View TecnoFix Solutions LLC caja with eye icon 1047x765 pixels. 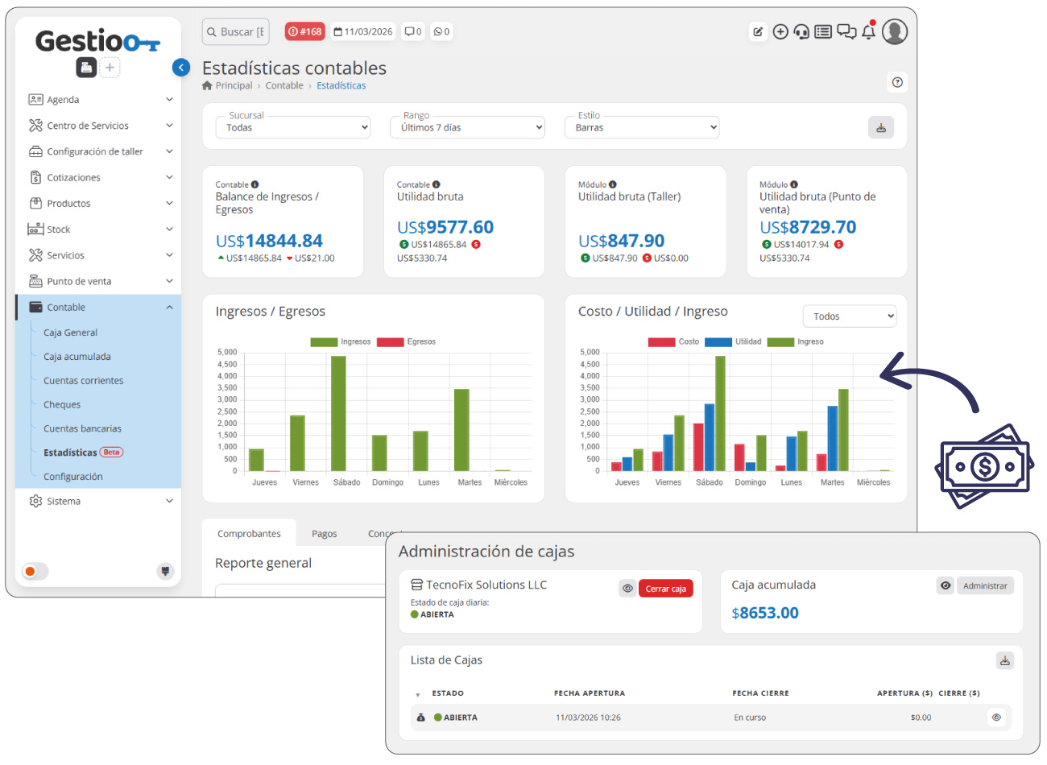click(x=627, y=588)
